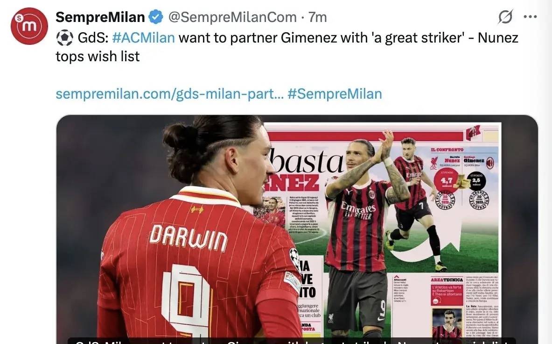The image size is (552, 344).
Task: Click the 'basta' newspaper headline
Action: (x=305, y=161)
